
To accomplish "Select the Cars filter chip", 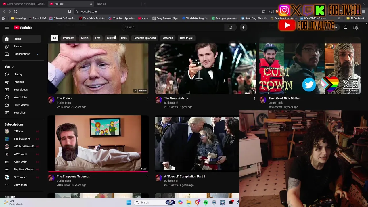I will pyautogui.click(x=124, y=38).
